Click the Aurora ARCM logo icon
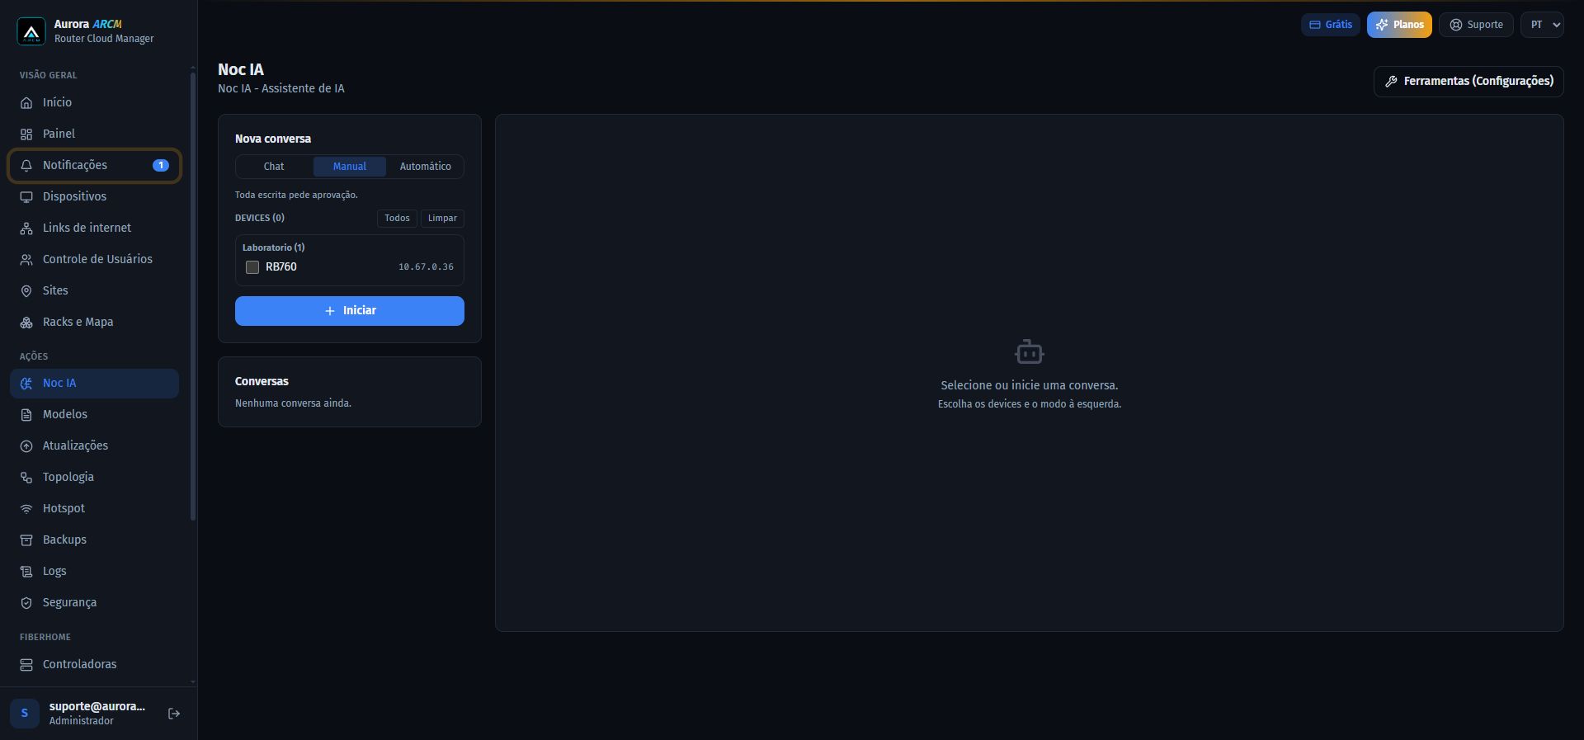The height and width of the screenshot is (740, 1584). coord(31,31)
